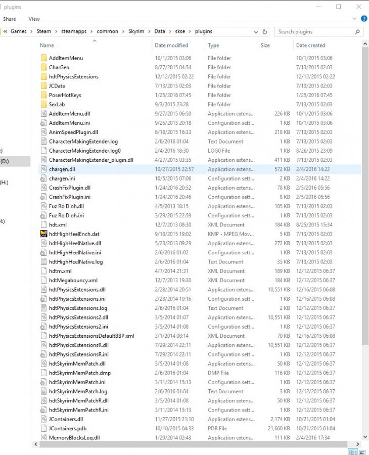The height and width of the screenshot is (455, 369).
Task: Click the chargen.dll file icon
Action: pyautogui.click(x=43, y=169)
